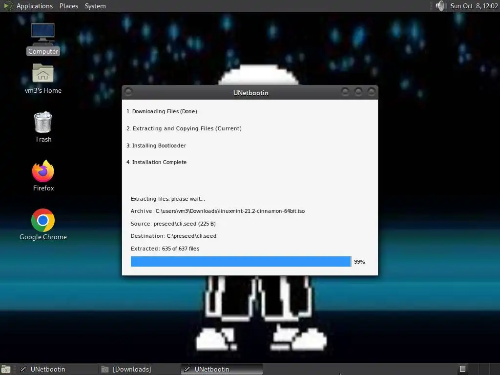Launch Google Chrome from the desktop
Viewport: 500px width, 375px height.
coord(43,225)
